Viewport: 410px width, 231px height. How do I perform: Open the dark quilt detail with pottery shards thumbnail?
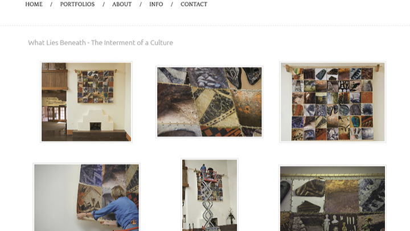coord(333,199)
